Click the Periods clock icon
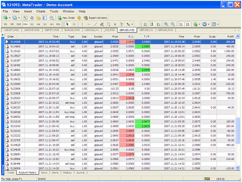The width and height of the screenshot is (242, 182). 204,24
